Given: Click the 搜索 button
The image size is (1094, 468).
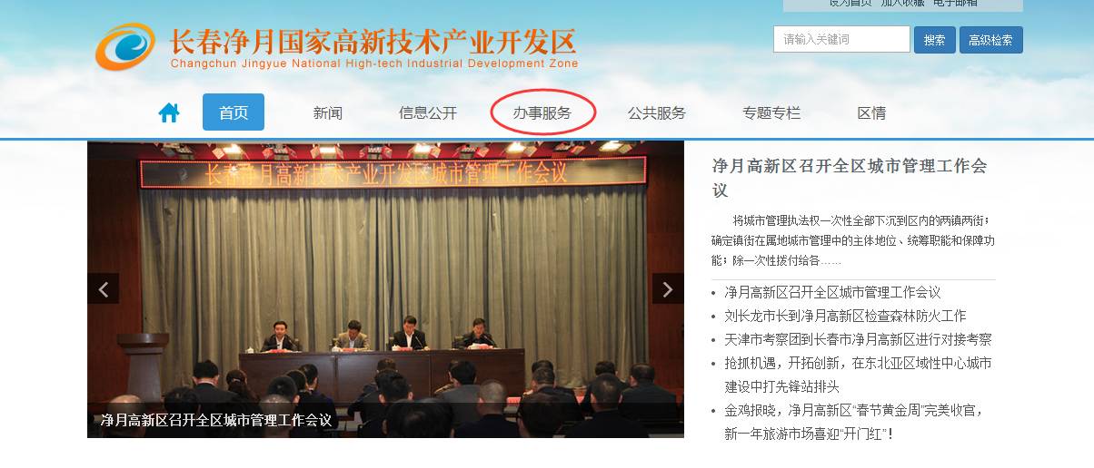Looking at the screenshot, I should coord(935,40).
